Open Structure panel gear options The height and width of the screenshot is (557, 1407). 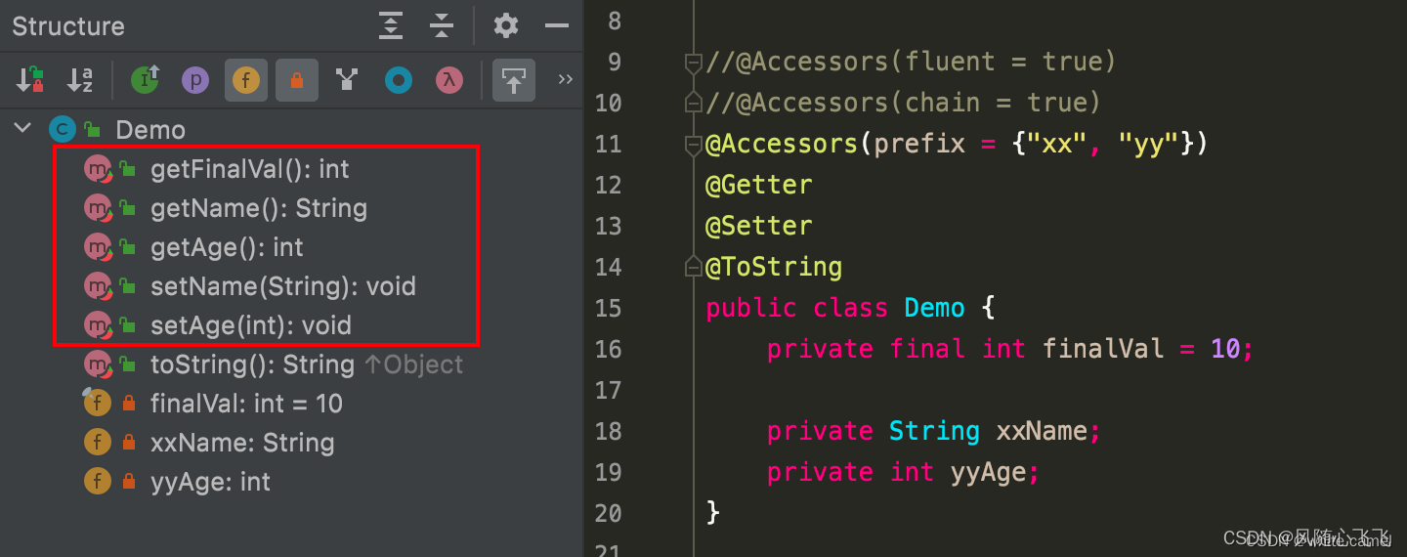[506, 25]
